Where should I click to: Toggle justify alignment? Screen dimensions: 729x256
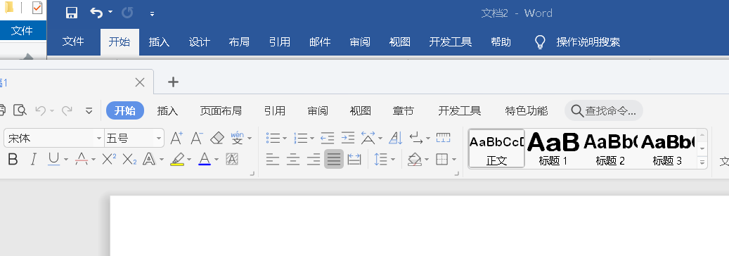[334, 159]
